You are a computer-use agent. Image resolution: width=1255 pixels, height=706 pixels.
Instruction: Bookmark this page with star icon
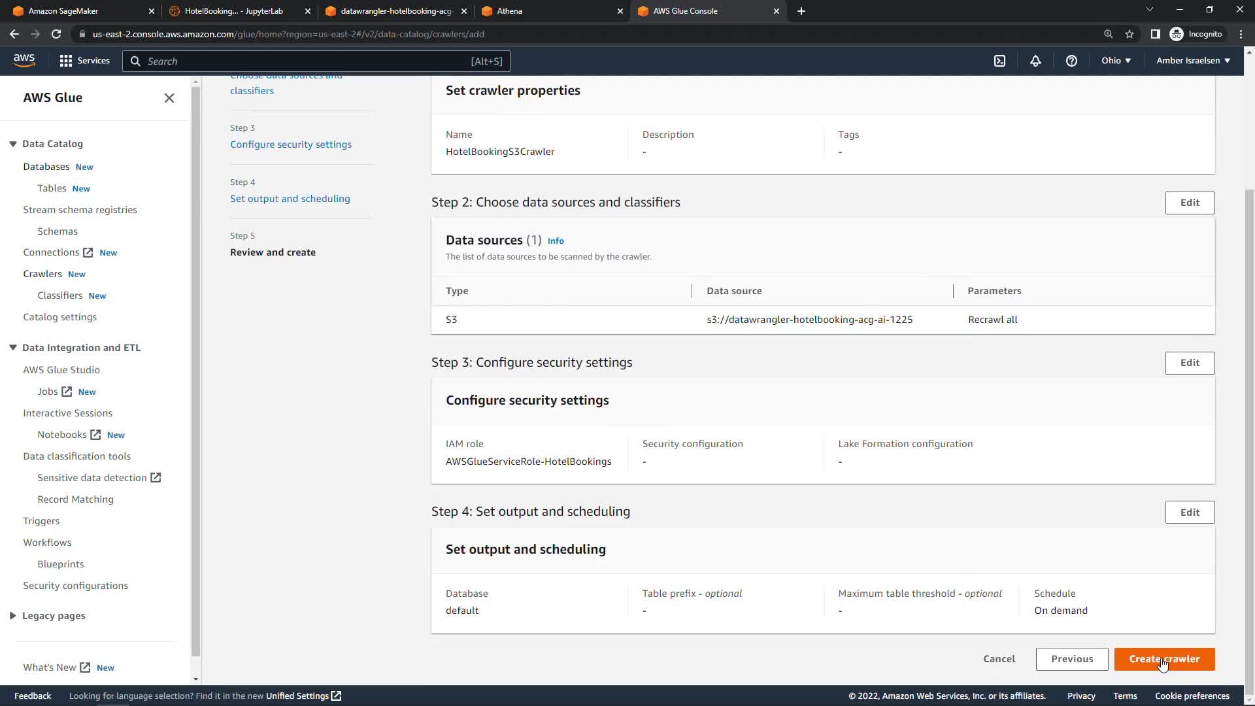click(1129, 34)
